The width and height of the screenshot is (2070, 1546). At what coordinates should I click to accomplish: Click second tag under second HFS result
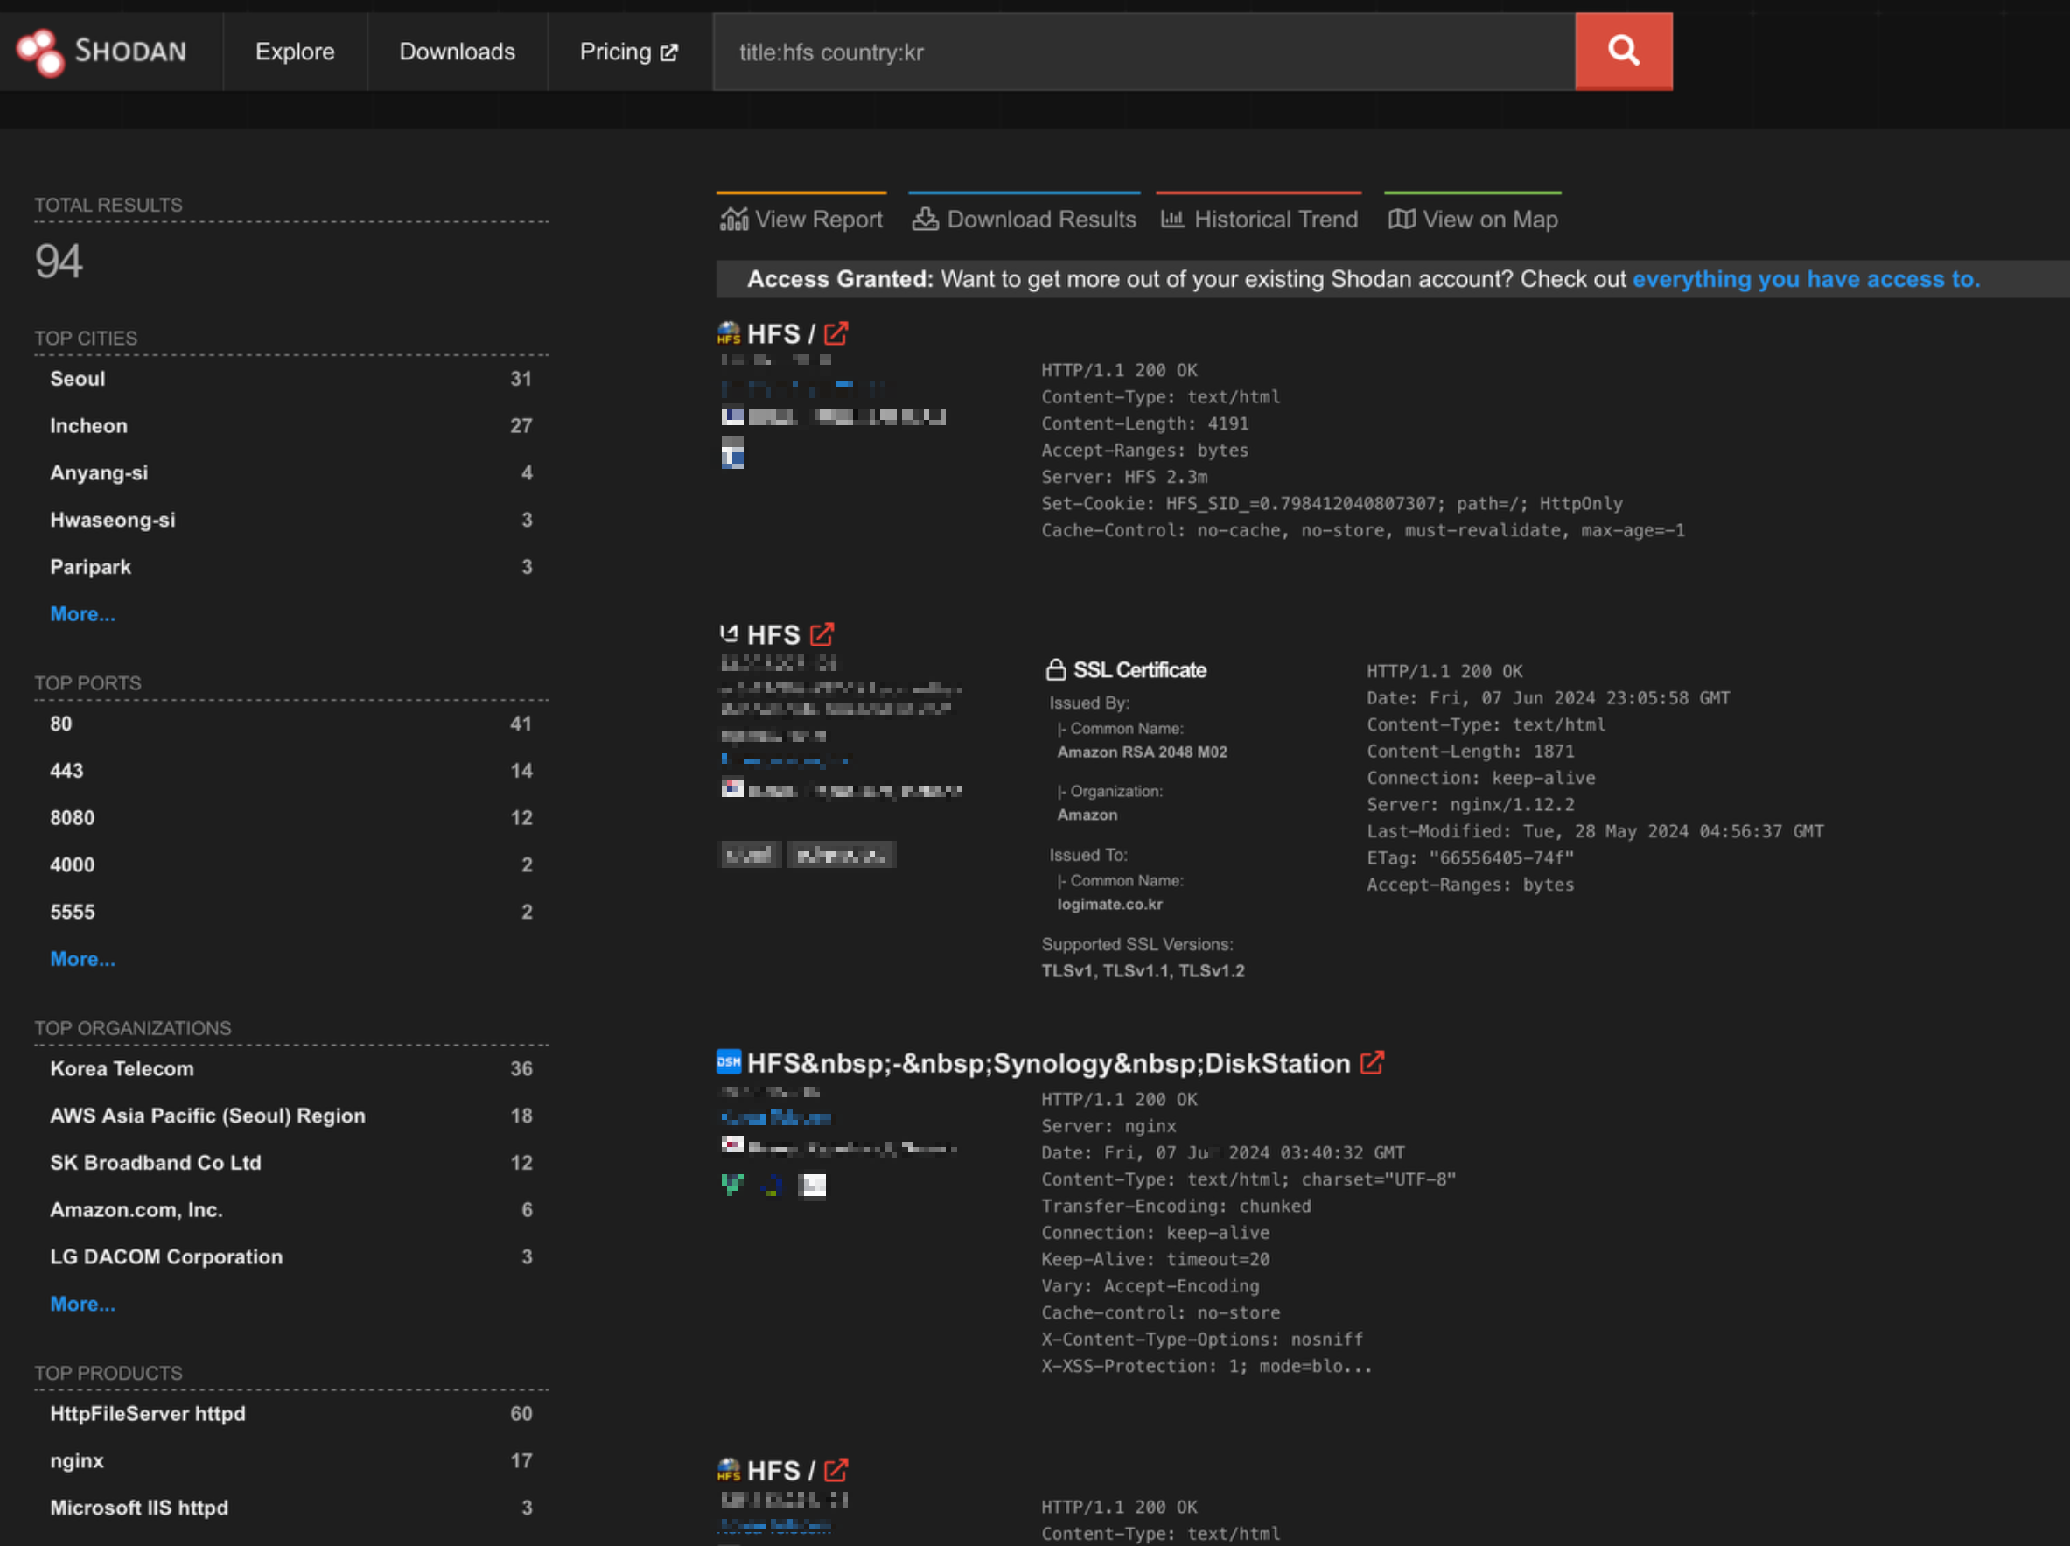[842, 855]
